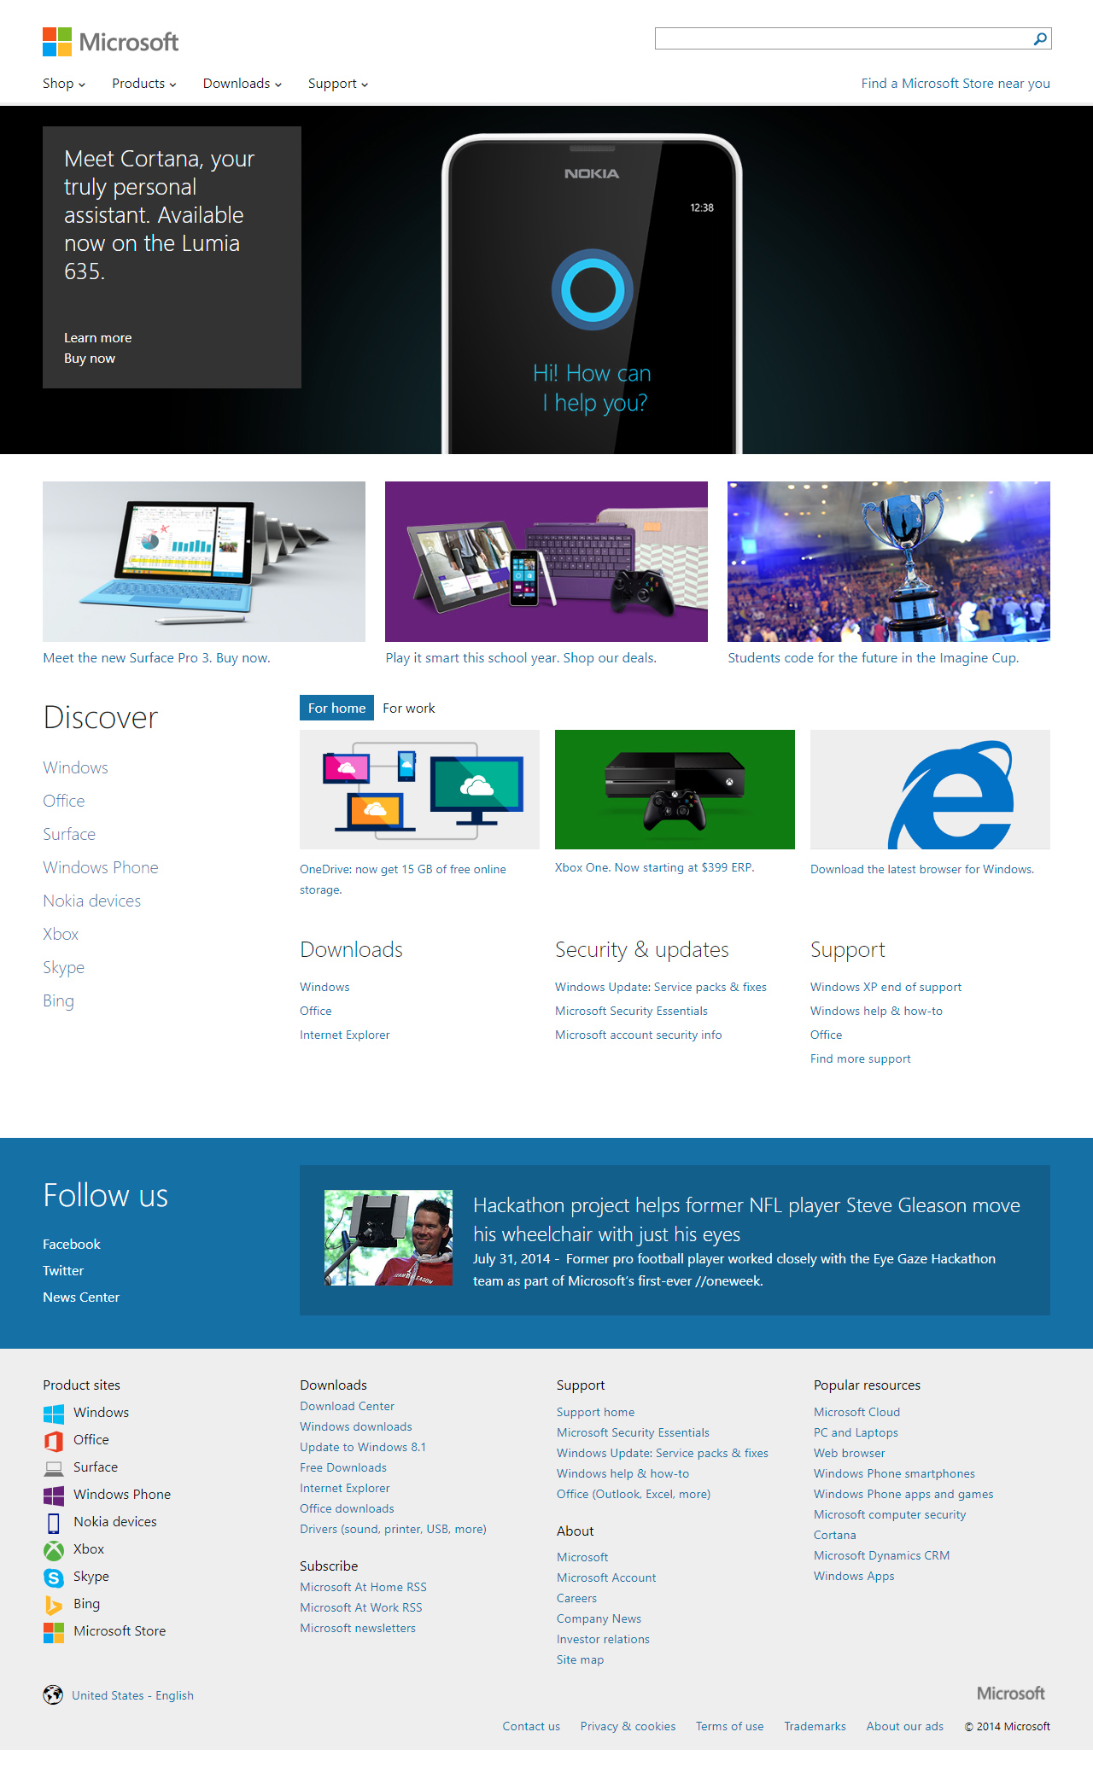Open News Center under Follow us

(81, 1298)
